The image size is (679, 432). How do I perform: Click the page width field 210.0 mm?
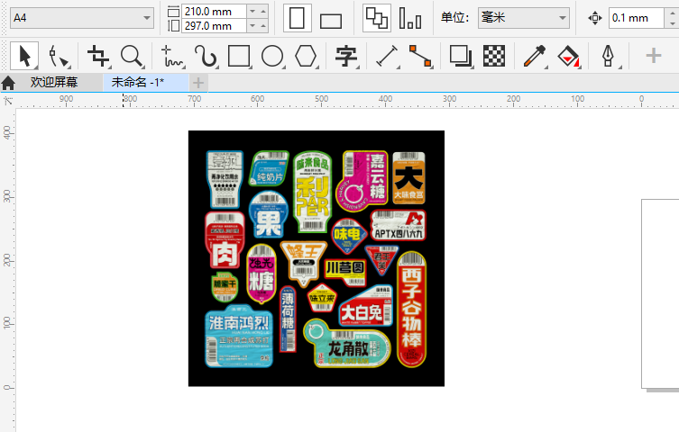coord(214,11)
